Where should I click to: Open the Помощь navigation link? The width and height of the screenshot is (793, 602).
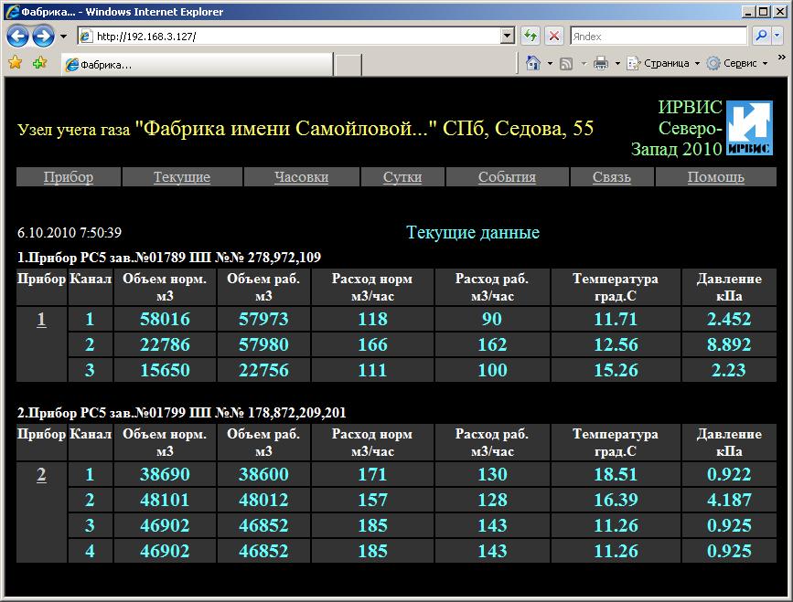(715, 177)
